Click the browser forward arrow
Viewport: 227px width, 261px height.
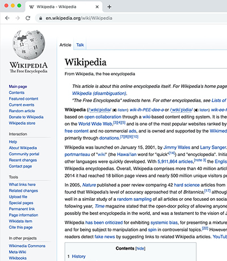pyautogui.click(x=18, y=18)
